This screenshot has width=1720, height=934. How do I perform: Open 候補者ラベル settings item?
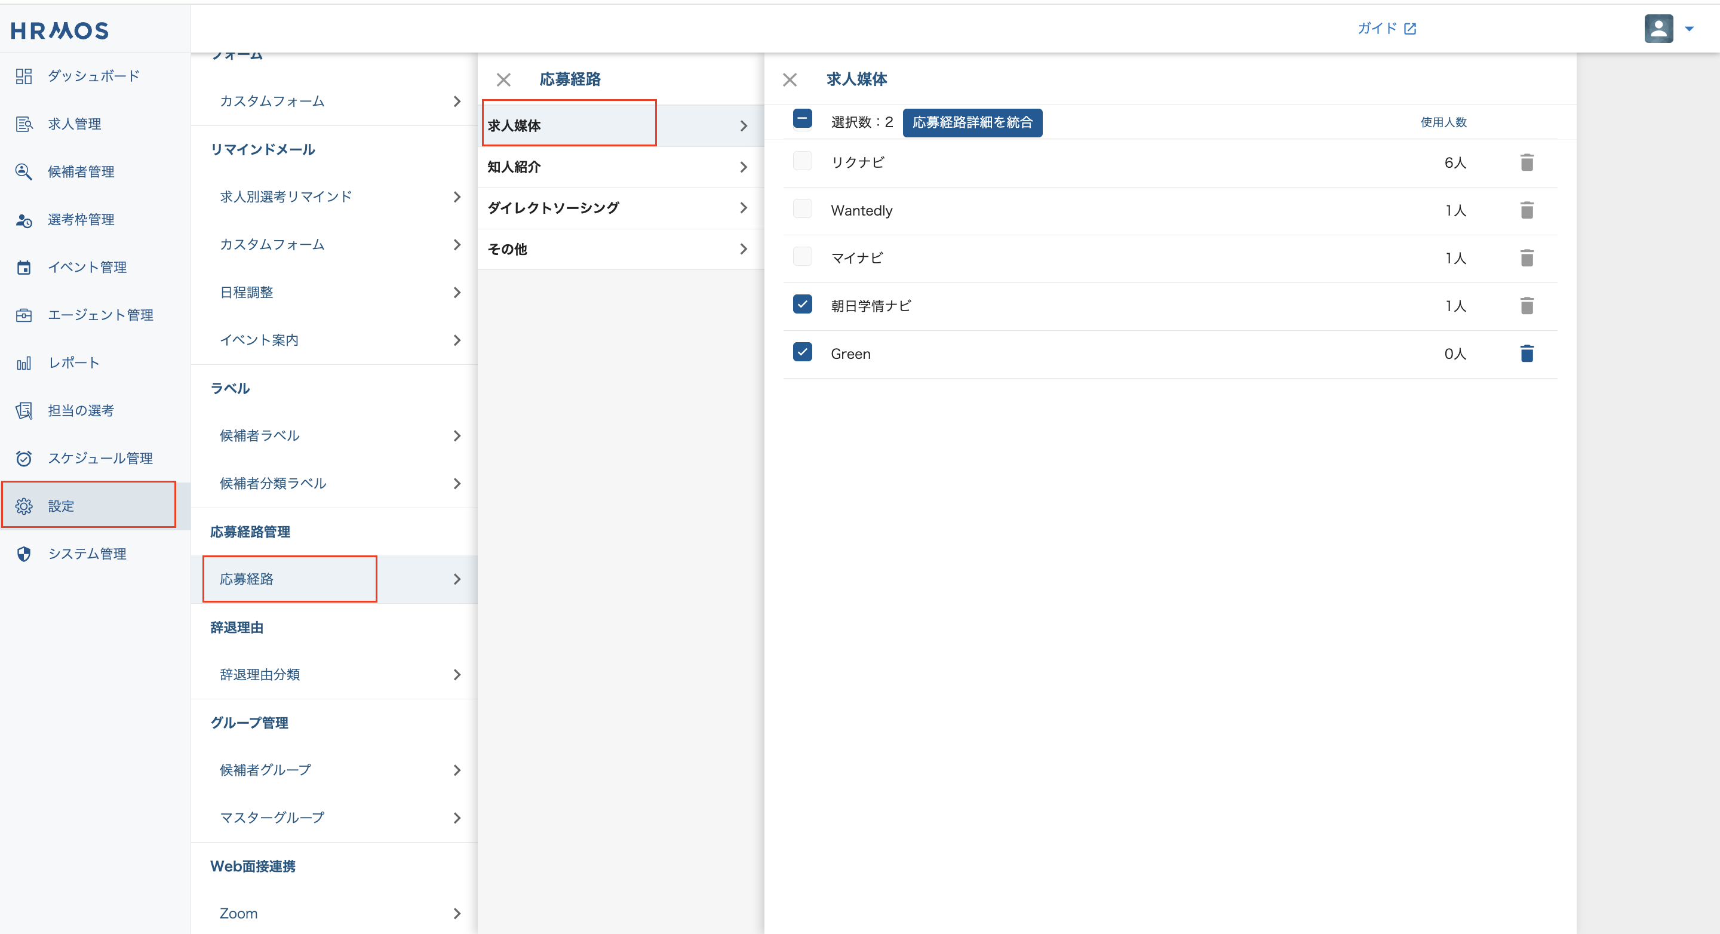click(x=260, y=435)
